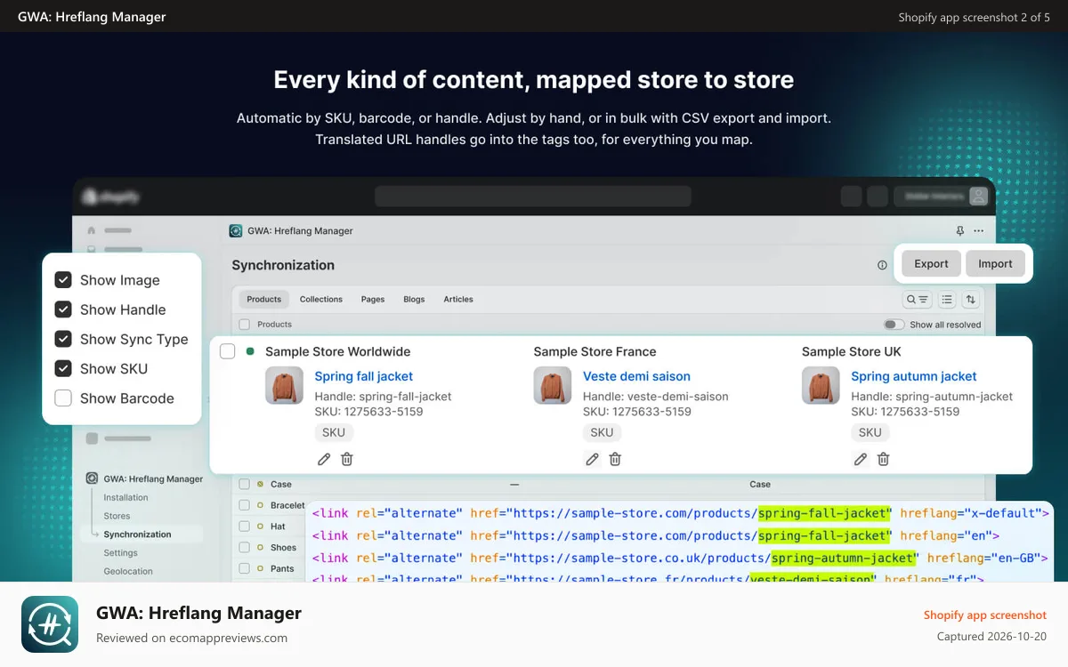Open the Articles tab
This screenshot has width=1068, height=667.
[x=458, y=300]
